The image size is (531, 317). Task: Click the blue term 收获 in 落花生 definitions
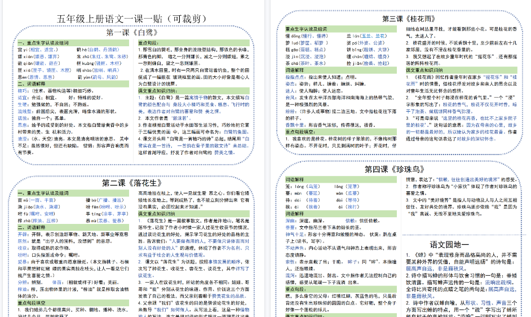point(22,248)
